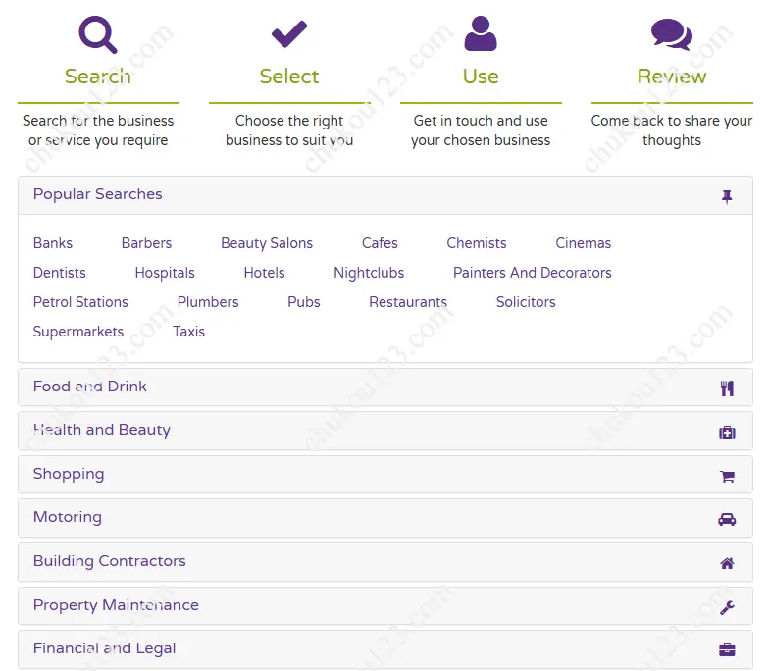Choose the Nightclubs popular search
This screenshot has height=671, width=768.
(369, 273)
